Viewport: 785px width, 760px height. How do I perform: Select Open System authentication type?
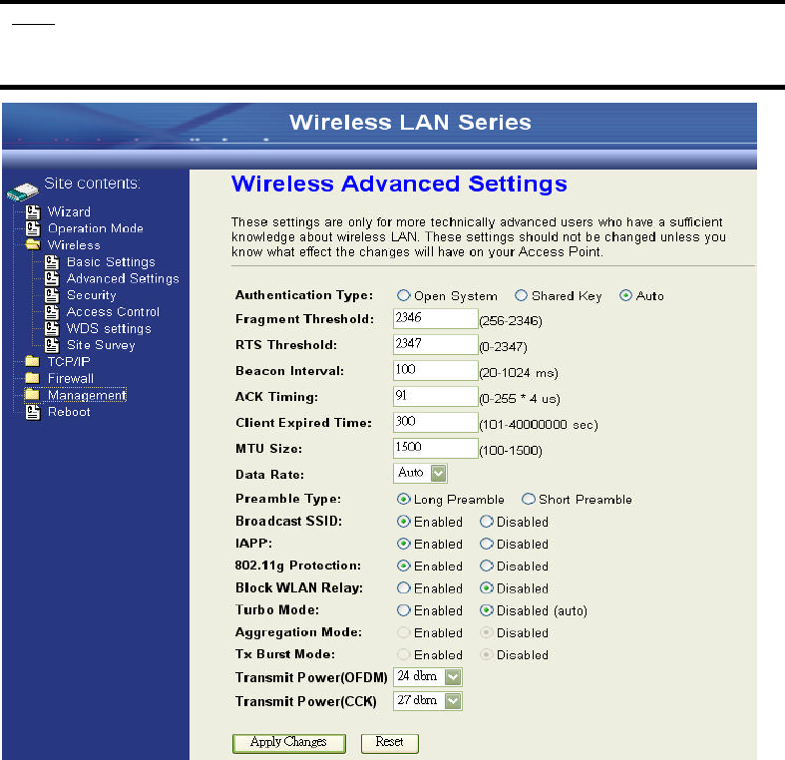point(404,295)
